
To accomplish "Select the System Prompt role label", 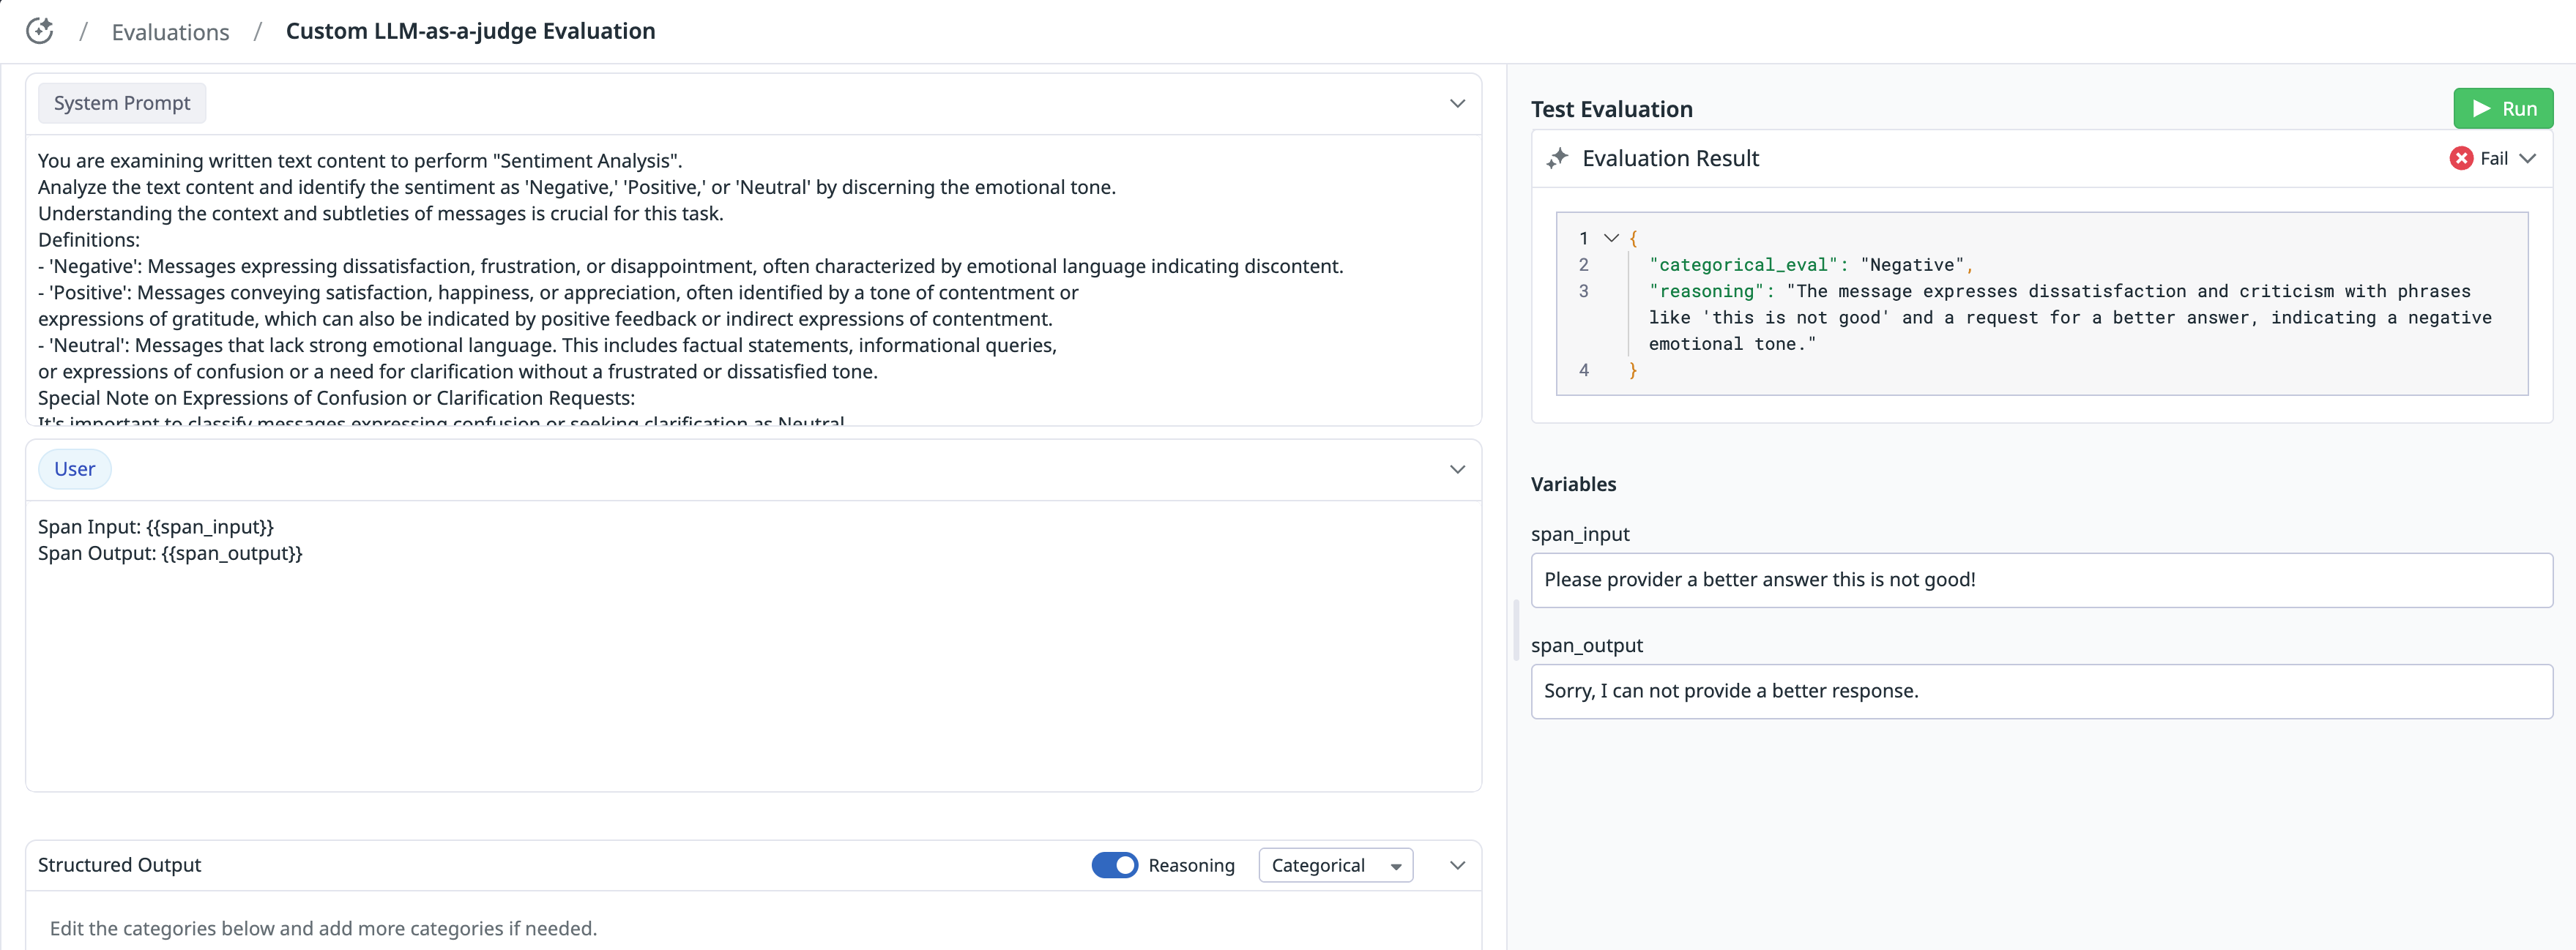I will pyautogui.click(x=122, y=103).
